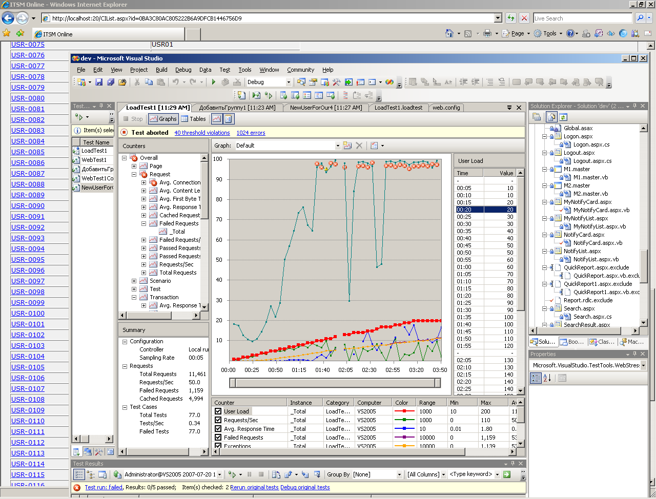The image size is (656, 499).
Task: Click the Refresh button in Solution Explorer
Action: (x=563, y=117)
